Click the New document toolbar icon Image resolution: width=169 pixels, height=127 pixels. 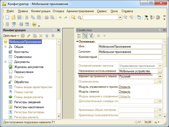pyautogui.click(x=7, y=17)
